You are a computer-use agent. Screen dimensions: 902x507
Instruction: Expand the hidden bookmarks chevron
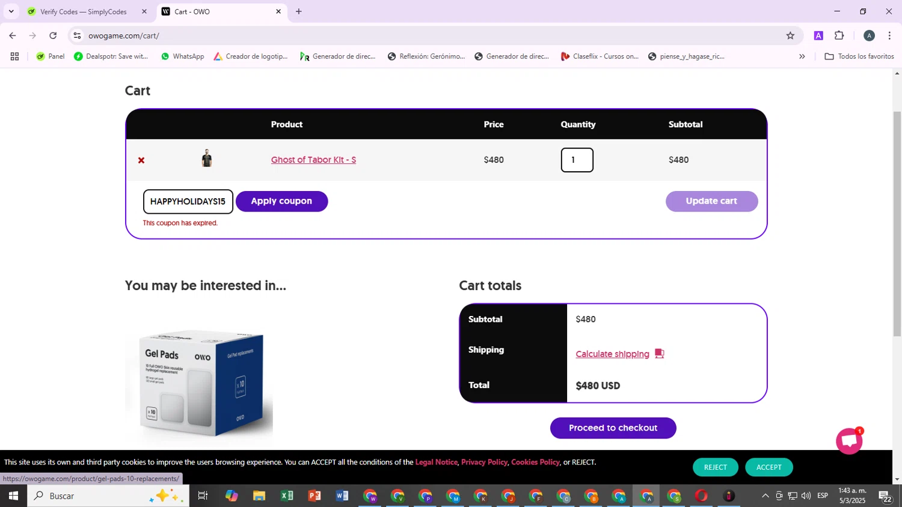coord(802,56)
